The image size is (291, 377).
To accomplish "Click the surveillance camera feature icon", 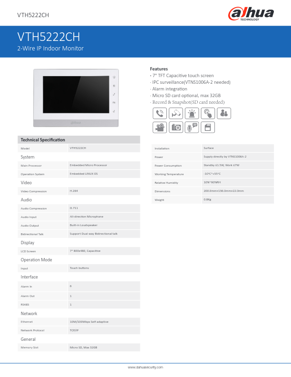I will pos(176,113).
